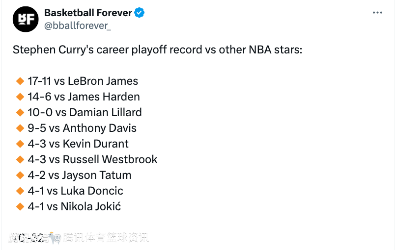Image resolution: width=395 pixels, height=250 pixels.
Task: Click the orange diamond beside Luka Doncic
Action: click(x=20, y=191)
